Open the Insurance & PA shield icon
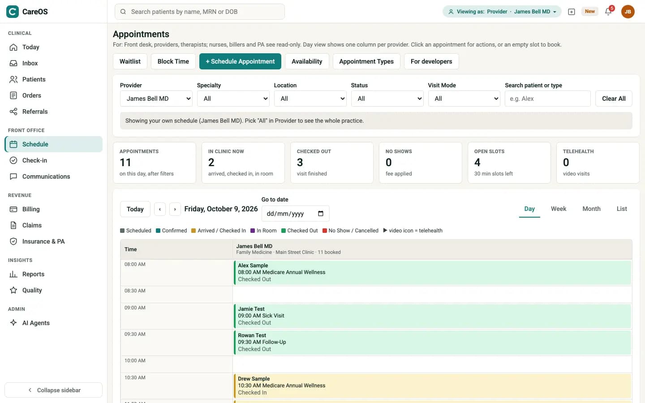 13,241
